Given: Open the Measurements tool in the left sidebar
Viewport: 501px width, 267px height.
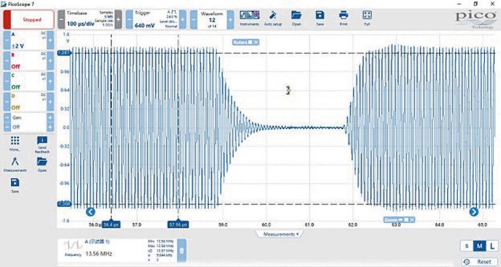Looking at the screenshot, I should click(x=15, y=164).
